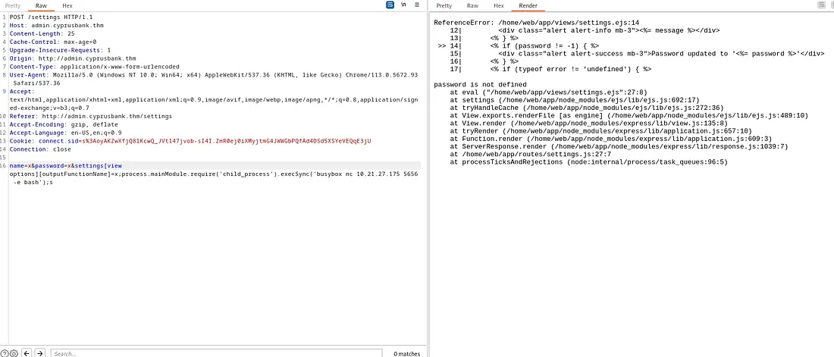The image size is (834, 357).
Task: Click Cache-Control: max-age=0 header
Action: [52, 42]
